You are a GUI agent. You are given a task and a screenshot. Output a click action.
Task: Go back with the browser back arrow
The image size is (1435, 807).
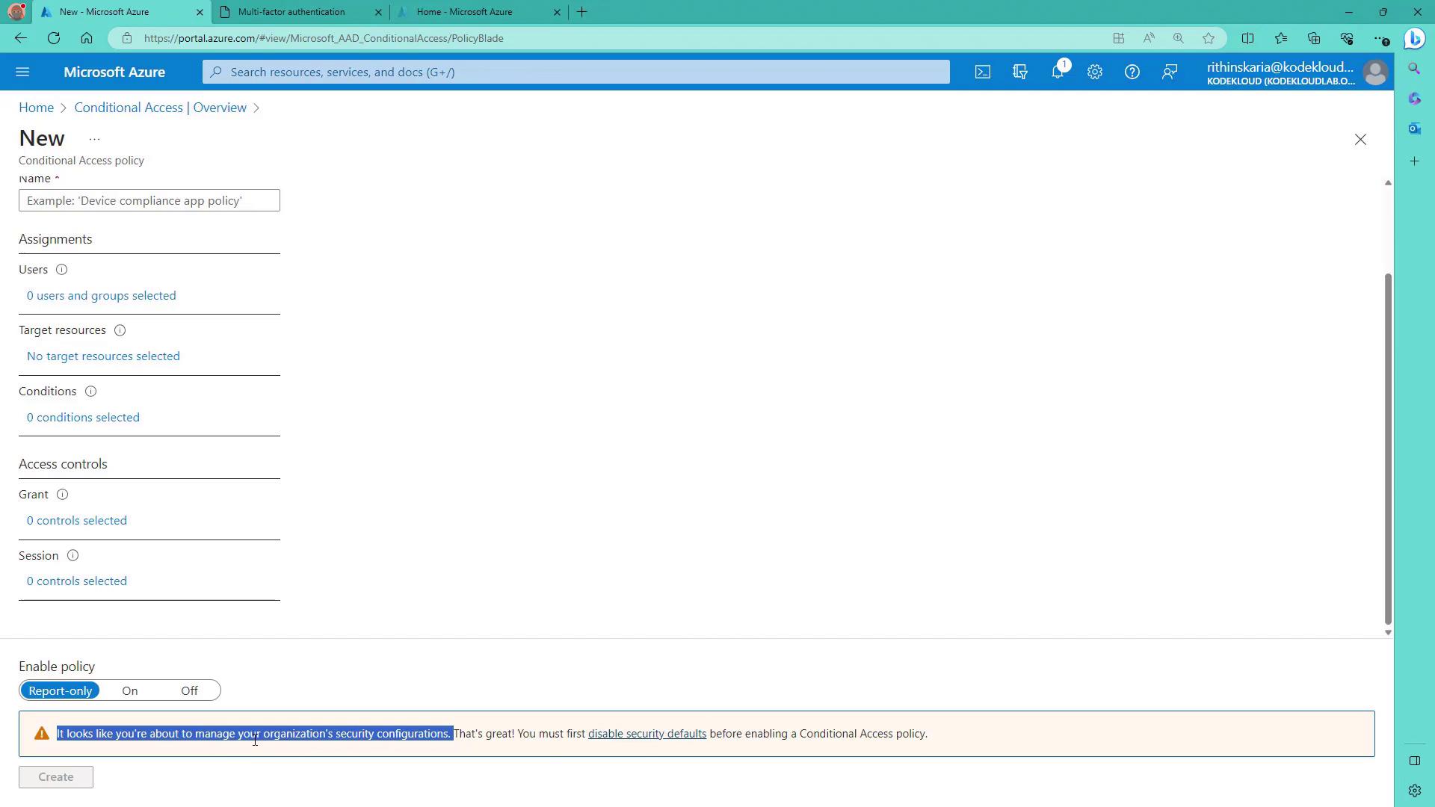click(20, 38)
